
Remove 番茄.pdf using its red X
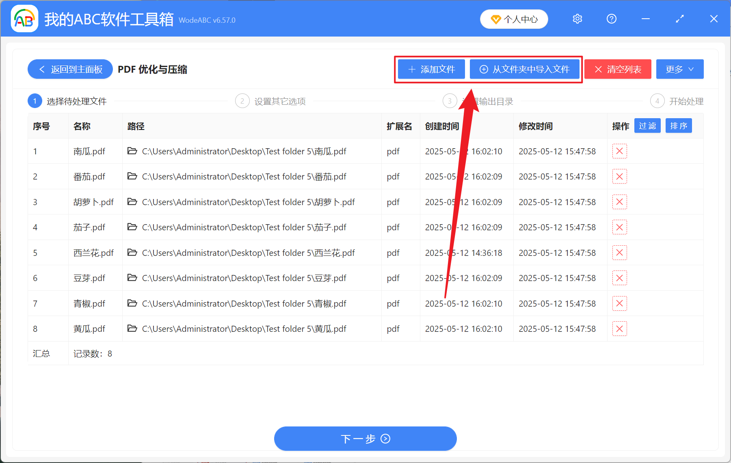[619, 176]
